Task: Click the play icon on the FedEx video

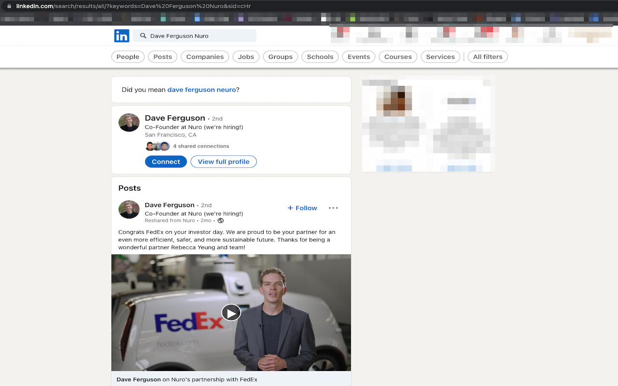Action: point(231,312)
